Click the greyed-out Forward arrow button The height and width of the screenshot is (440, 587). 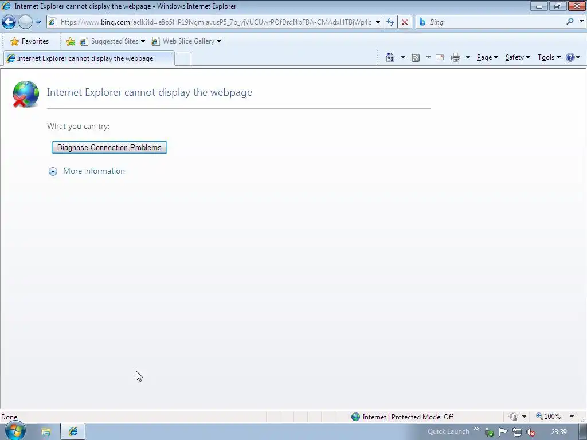[x=25, y=22]
